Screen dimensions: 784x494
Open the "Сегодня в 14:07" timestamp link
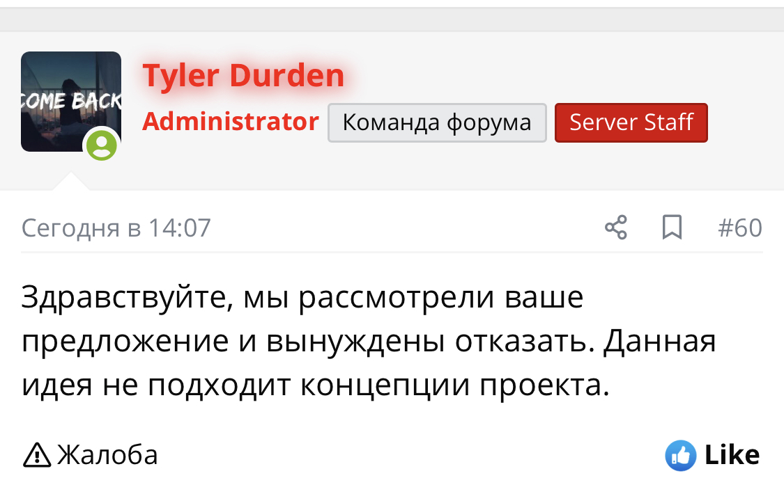pyautogui.click(x=116, y=228)
